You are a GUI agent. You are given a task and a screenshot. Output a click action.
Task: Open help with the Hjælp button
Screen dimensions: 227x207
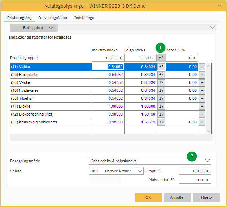point(206,197)
